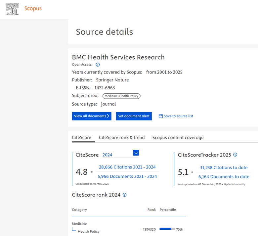Click the tree-branch icon beside Health Policy
258x236 pixels.
pyautogui.click(x=74, y=230)
